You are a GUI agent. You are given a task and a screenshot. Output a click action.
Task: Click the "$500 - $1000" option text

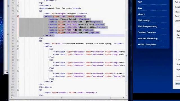tap(86, 24)
